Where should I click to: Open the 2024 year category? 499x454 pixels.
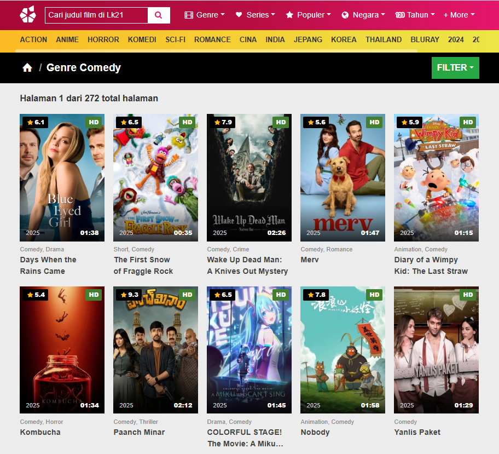pos(456,39)
